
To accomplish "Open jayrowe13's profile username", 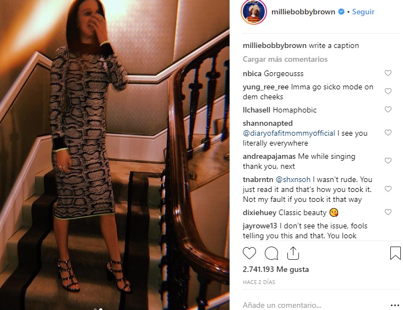I will [261, 226].
